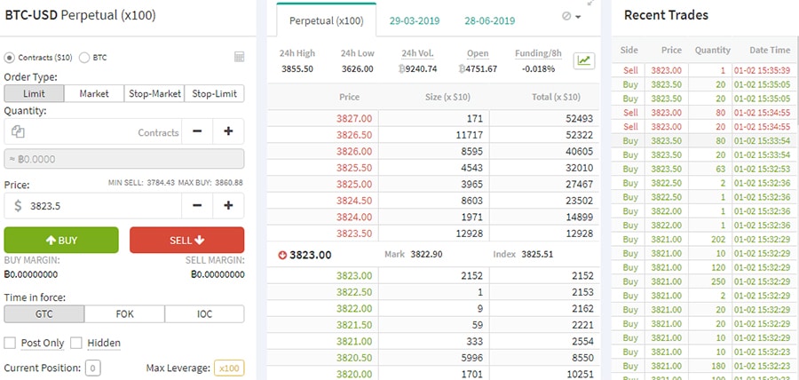This screenshot has width=799, height=380.
Task: Open the order book grouping dropdown
Action: [572, 17]
